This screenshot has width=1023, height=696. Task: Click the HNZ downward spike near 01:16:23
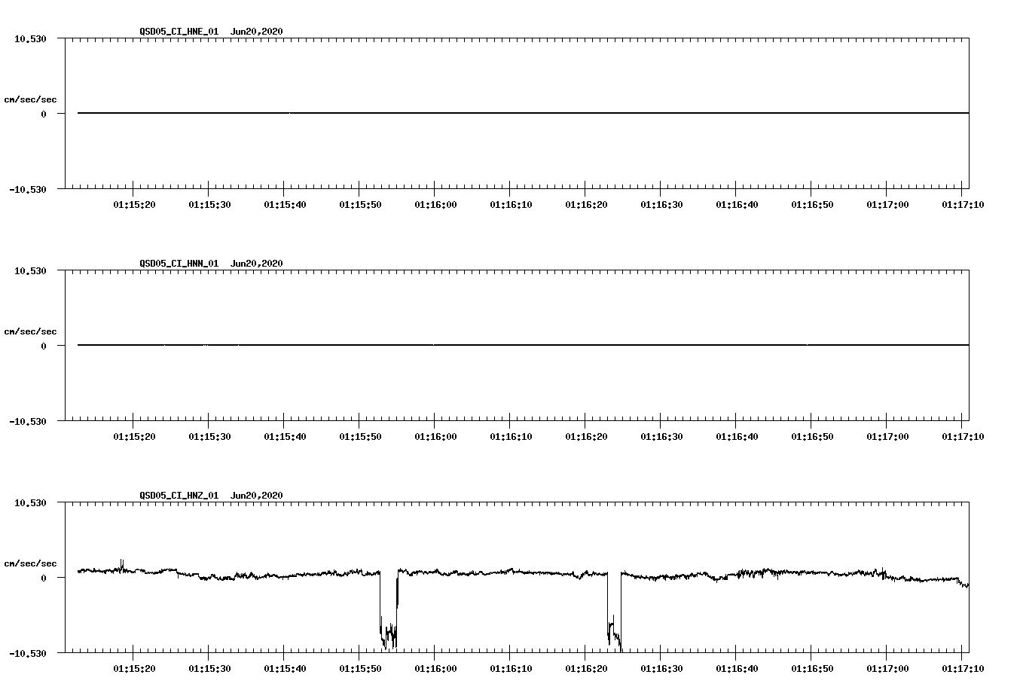click(x=614, y=612)
